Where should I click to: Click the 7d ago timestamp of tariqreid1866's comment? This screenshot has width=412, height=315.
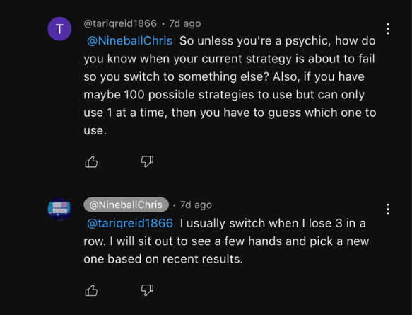[x=185, y=23]
